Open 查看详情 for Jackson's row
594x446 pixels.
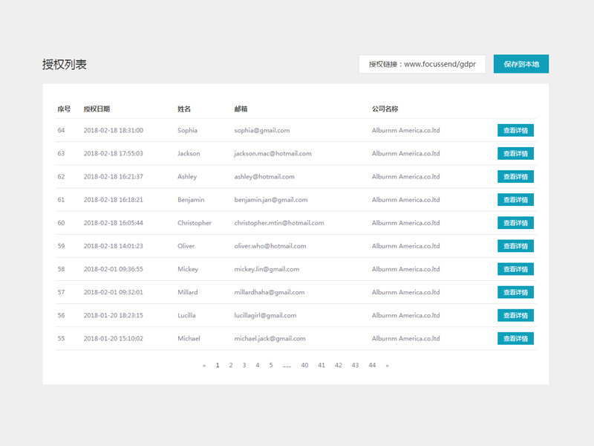[x=515, y=154]
